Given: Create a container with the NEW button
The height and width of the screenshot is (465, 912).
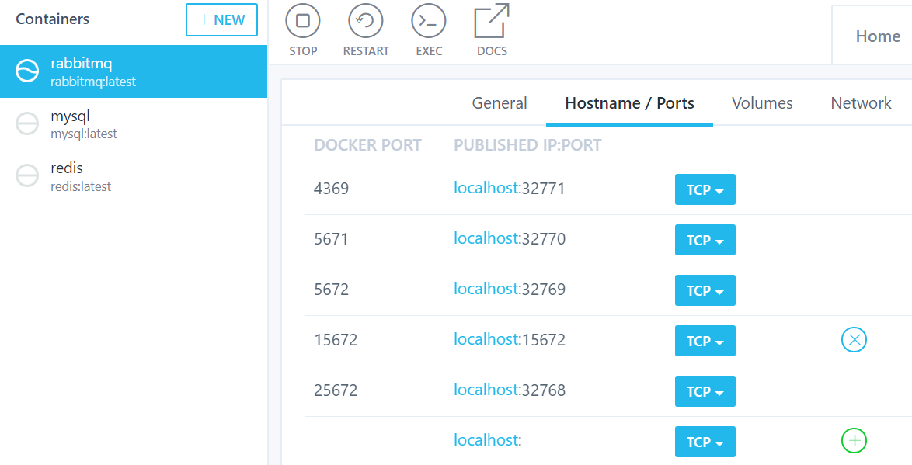Looking at the screenshot, I should (221, 20).
